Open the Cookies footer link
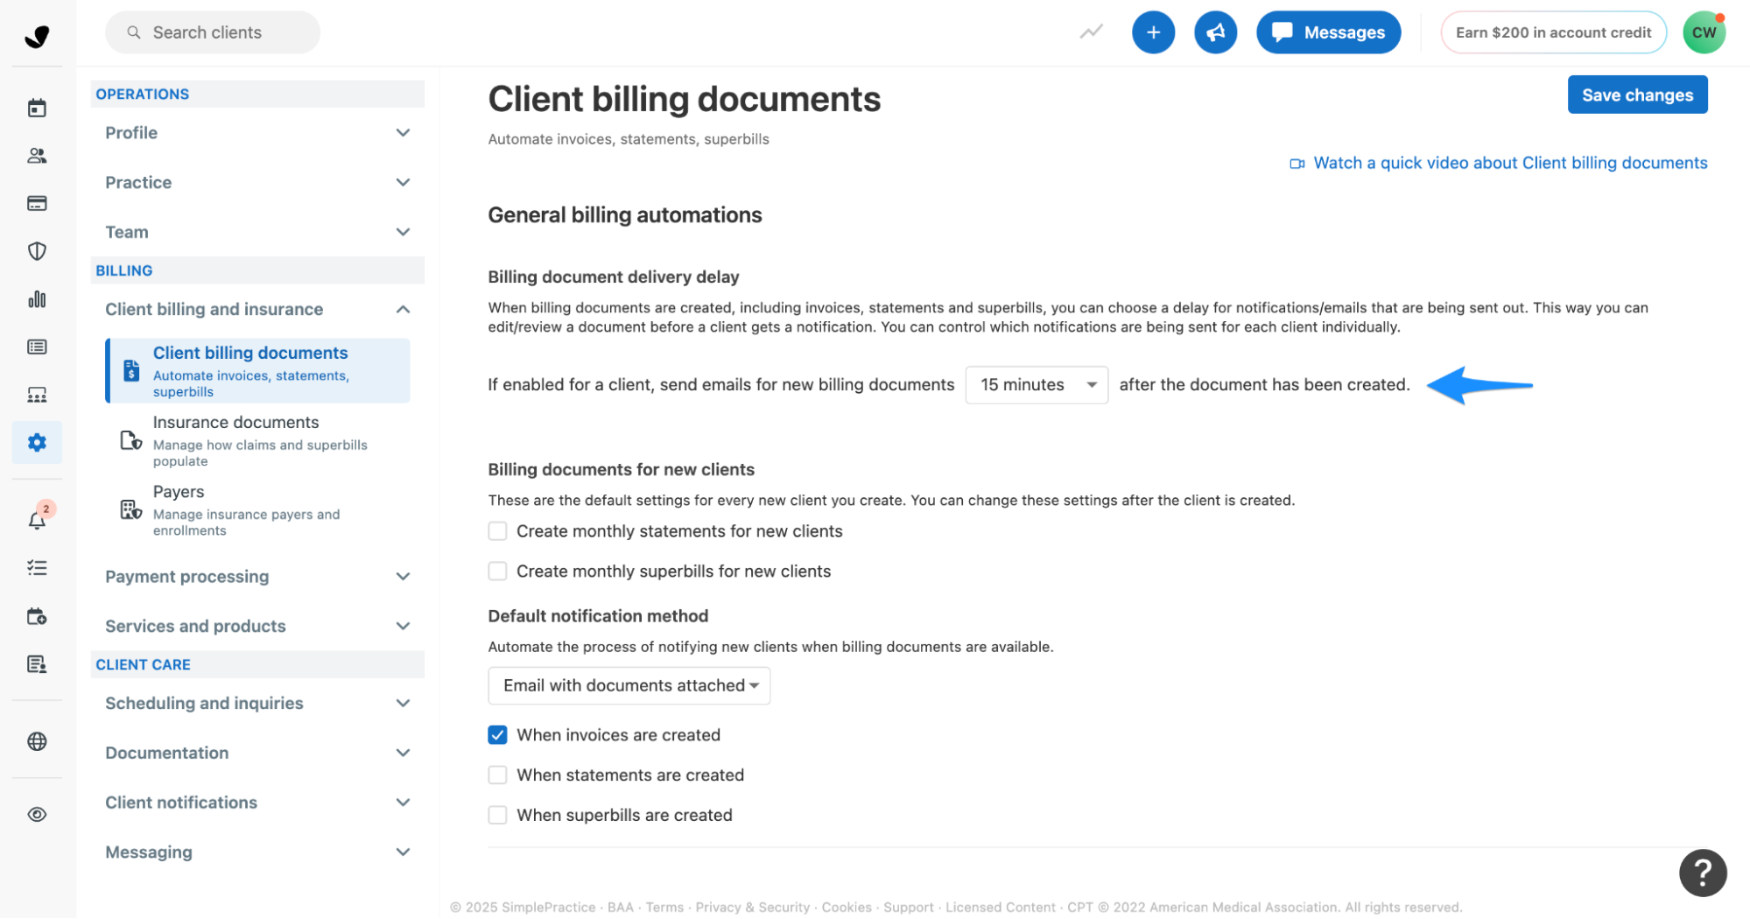This screenshot has width=1750, height=919. (x=847, y=908)
